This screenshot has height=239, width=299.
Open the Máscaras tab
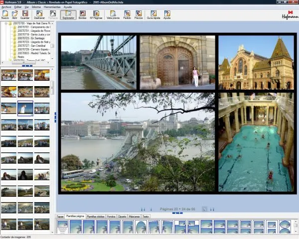pos(134,217)
